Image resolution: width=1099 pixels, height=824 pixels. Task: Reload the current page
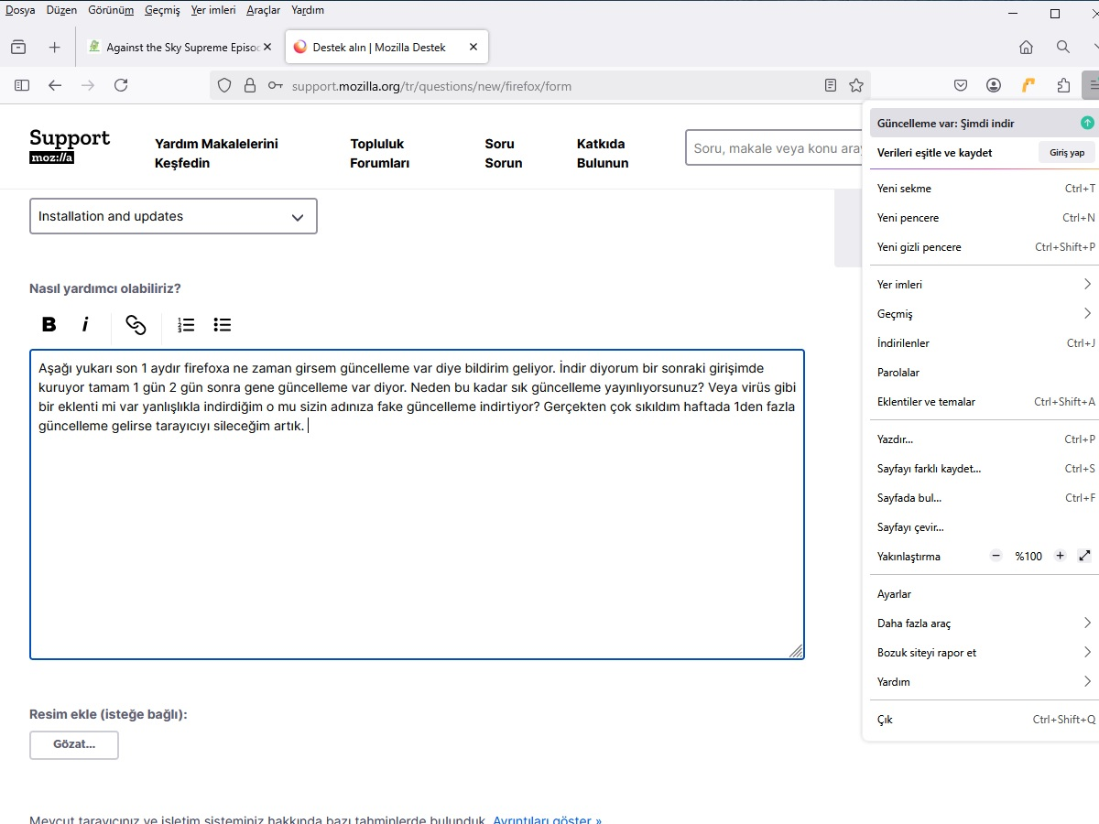pyautogui.click(x=121, y=85)
